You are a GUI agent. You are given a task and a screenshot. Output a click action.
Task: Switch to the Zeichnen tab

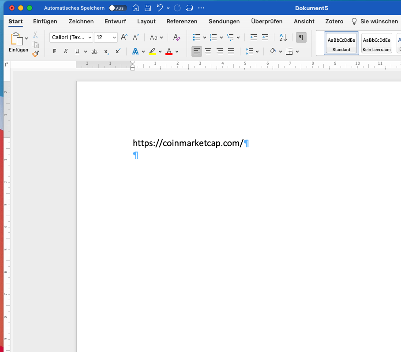coord(81,22)
